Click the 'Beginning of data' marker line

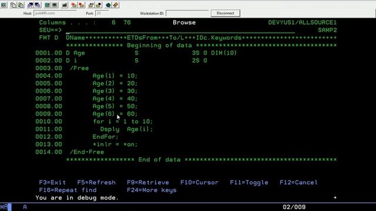tap(202, 46)
